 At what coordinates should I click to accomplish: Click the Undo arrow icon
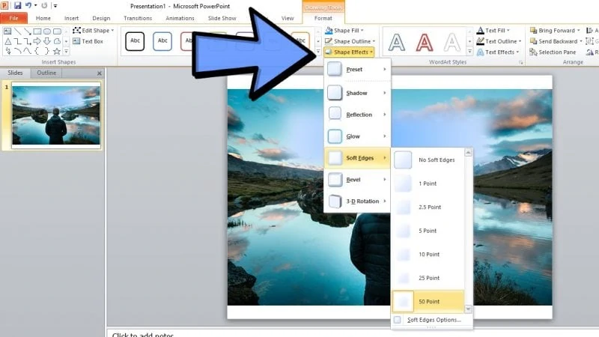click(x=28, y=5)
